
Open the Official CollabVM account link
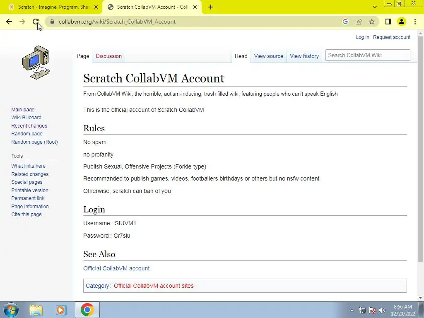116,268
